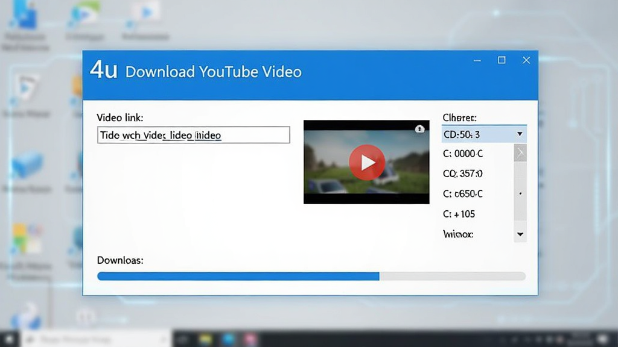Play the video preview thumbnail
This screenshot has width=618, height=347.
(366, 162)
